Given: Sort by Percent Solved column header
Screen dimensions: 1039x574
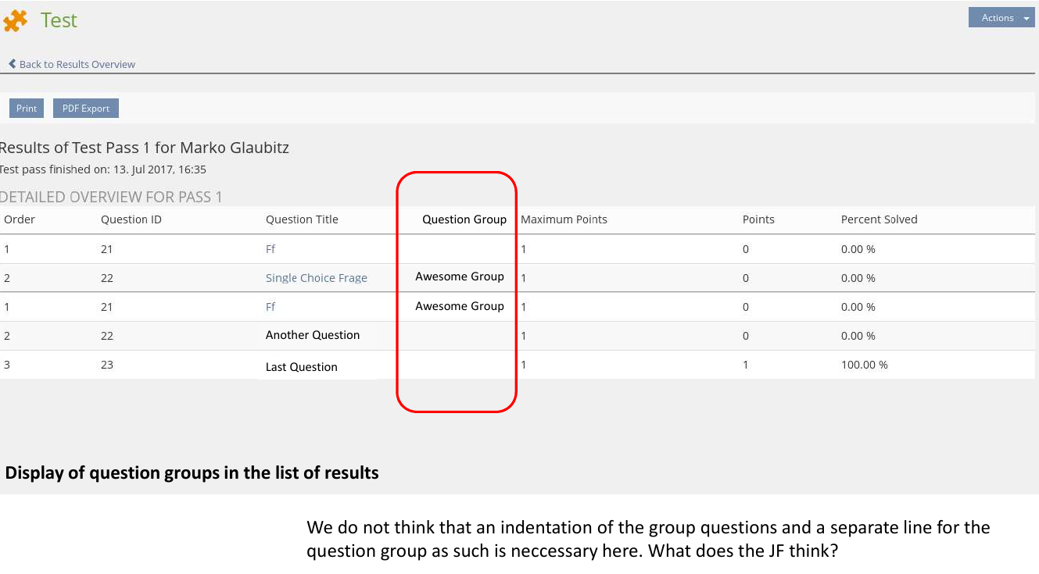Looking at the screenshot, I should point(879,219).
